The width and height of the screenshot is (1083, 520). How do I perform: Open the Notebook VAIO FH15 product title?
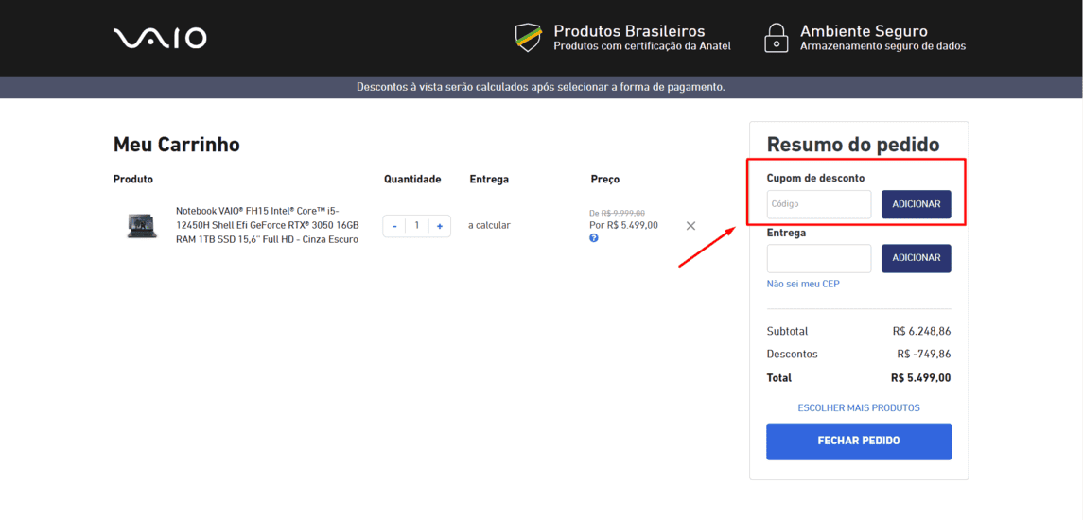pyautogui.click(x=268, y=225)
